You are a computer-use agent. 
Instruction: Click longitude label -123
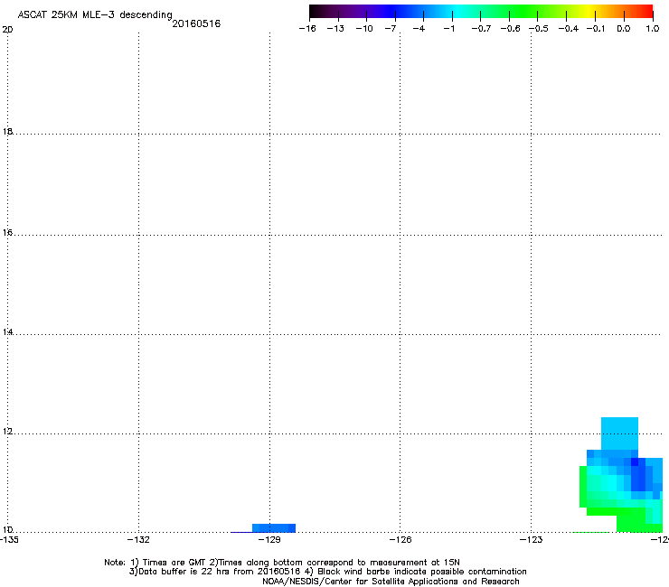pyautogui.click(x=532, y=540)
